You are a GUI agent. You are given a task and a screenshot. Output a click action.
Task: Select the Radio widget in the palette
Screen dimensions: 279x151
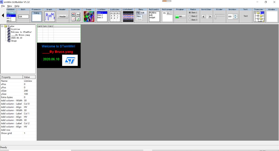pyautogui.click(x=193, y=15)
